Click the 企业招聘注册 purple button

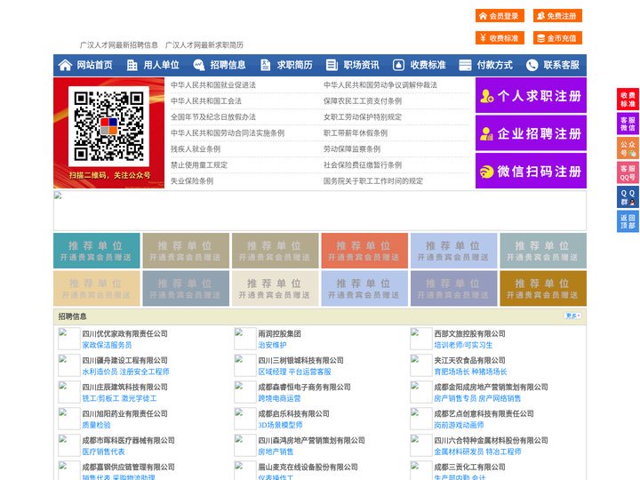(531, 133)
